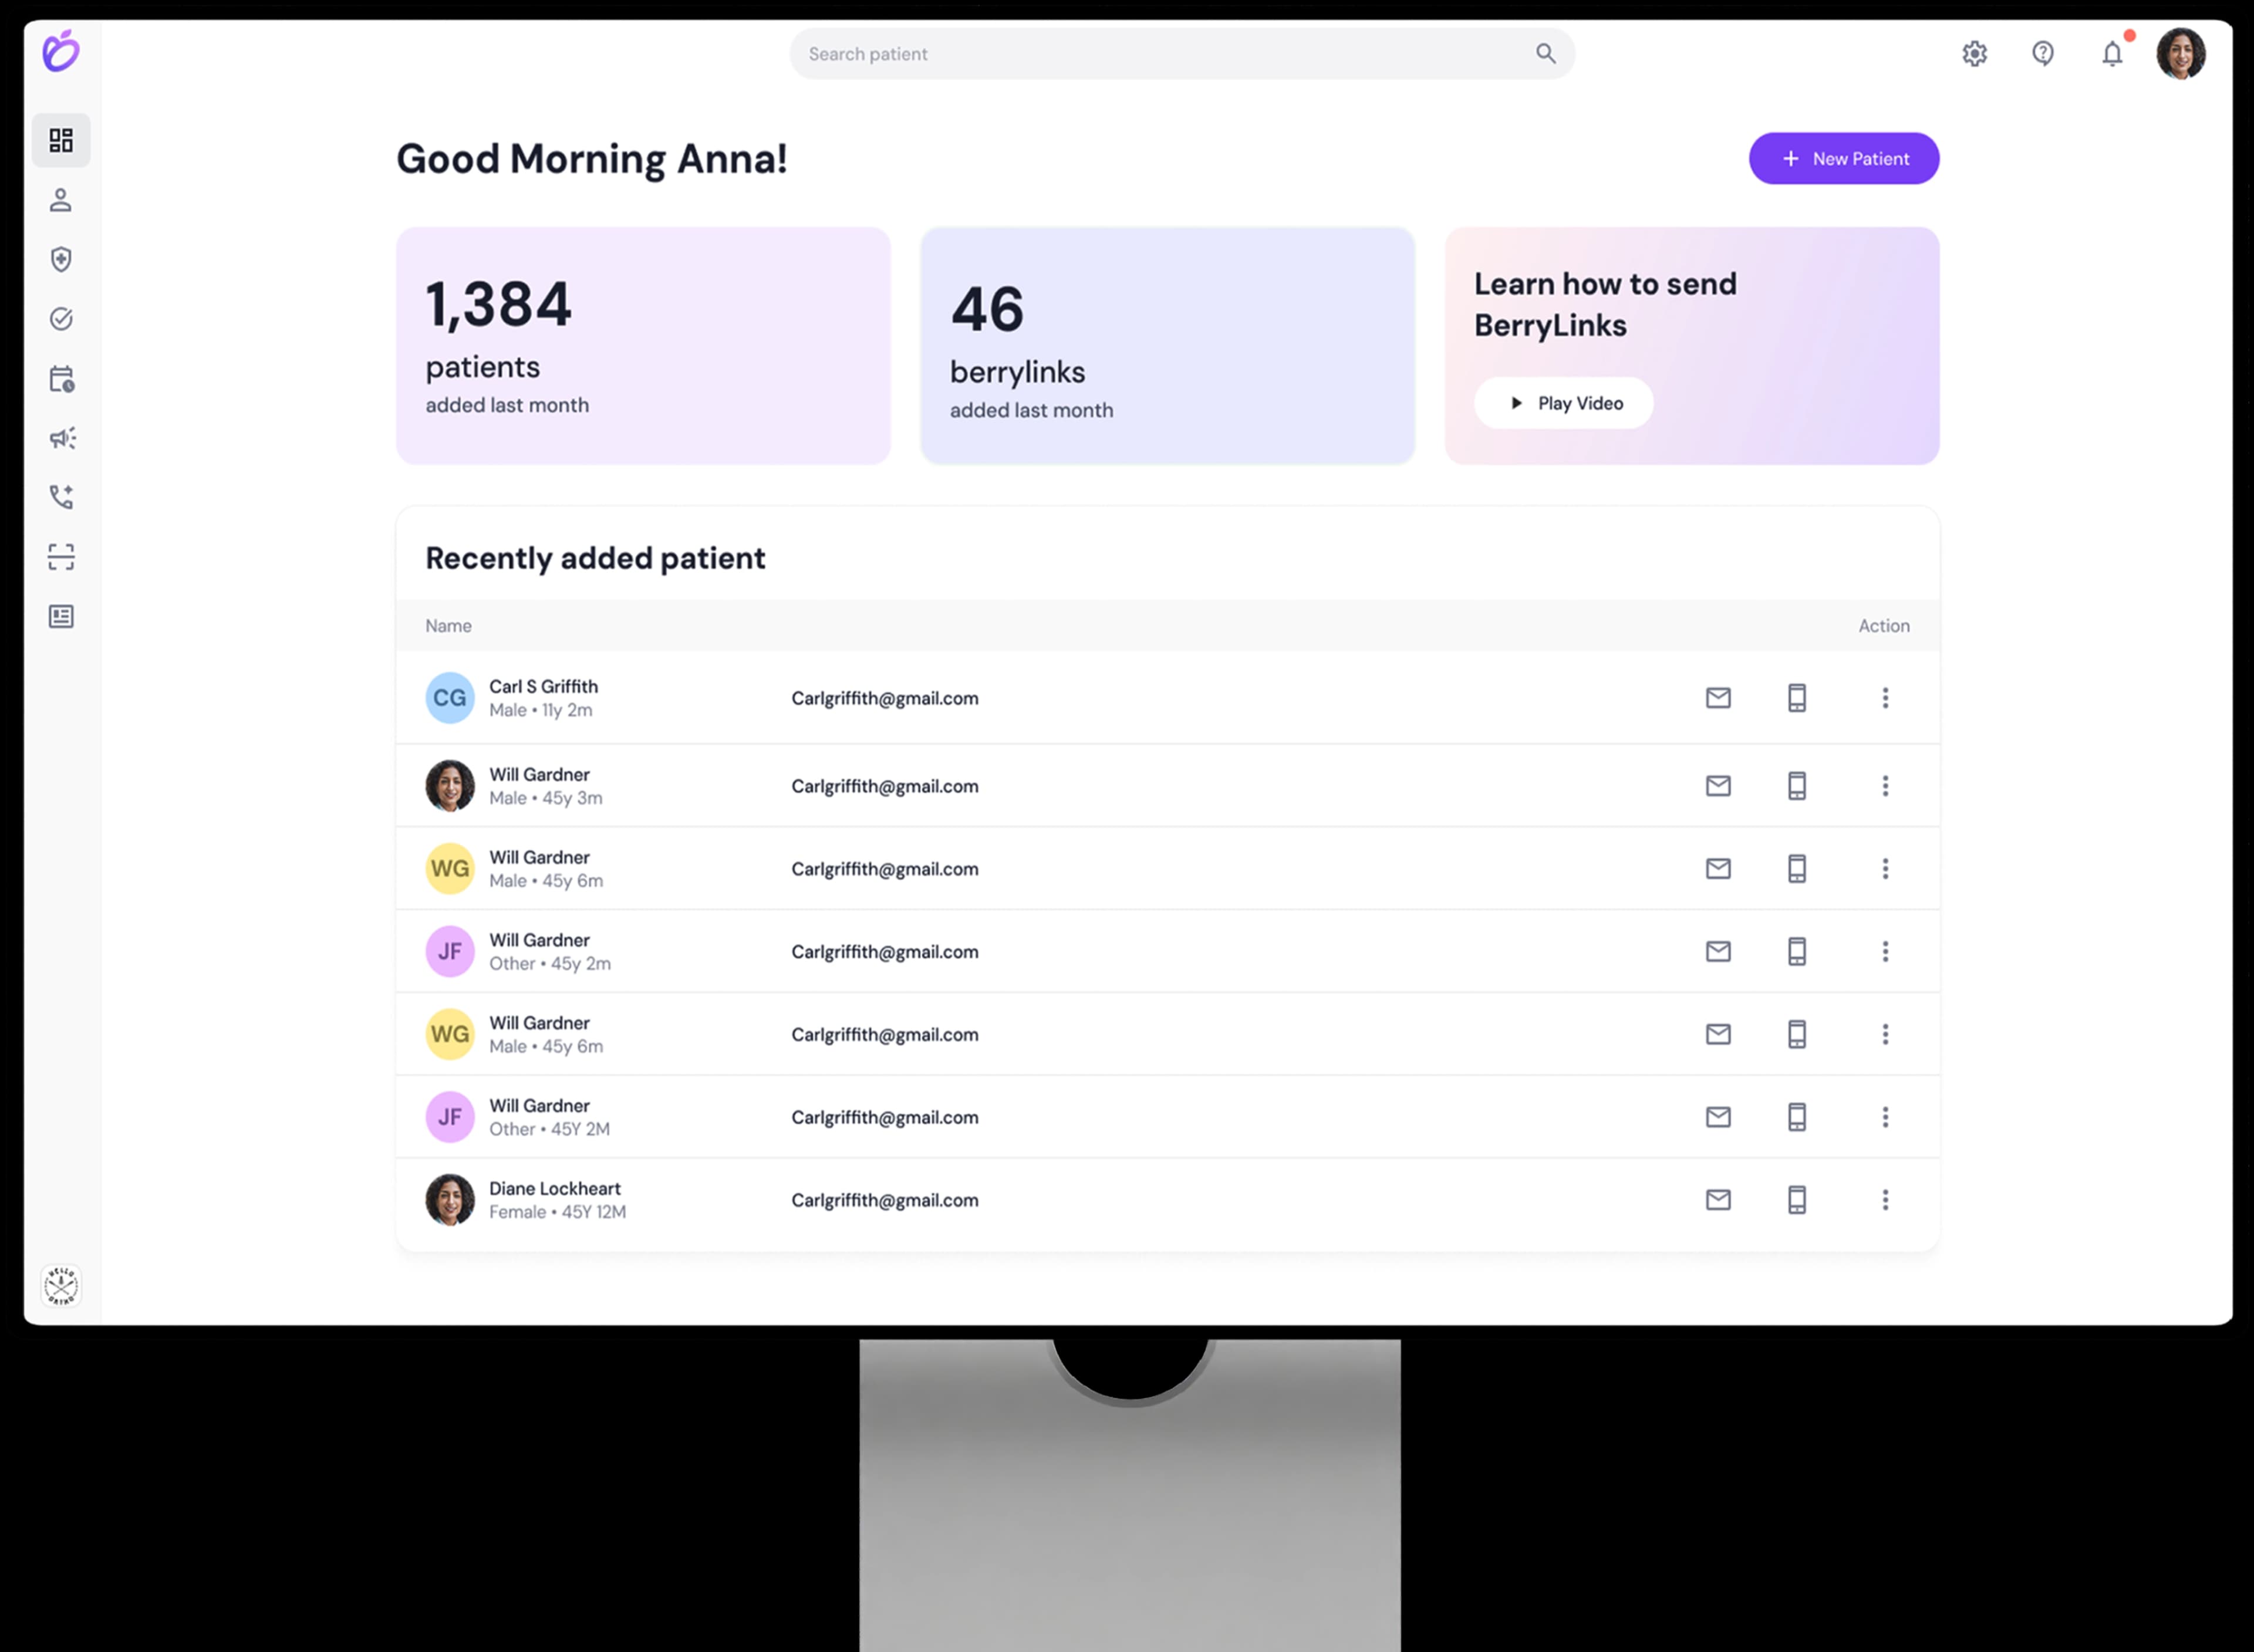Click the newsfeed icon at sidebar bottom
Image resolution: width=2254 pixels, height=1652 pixels.
(61, 616)
